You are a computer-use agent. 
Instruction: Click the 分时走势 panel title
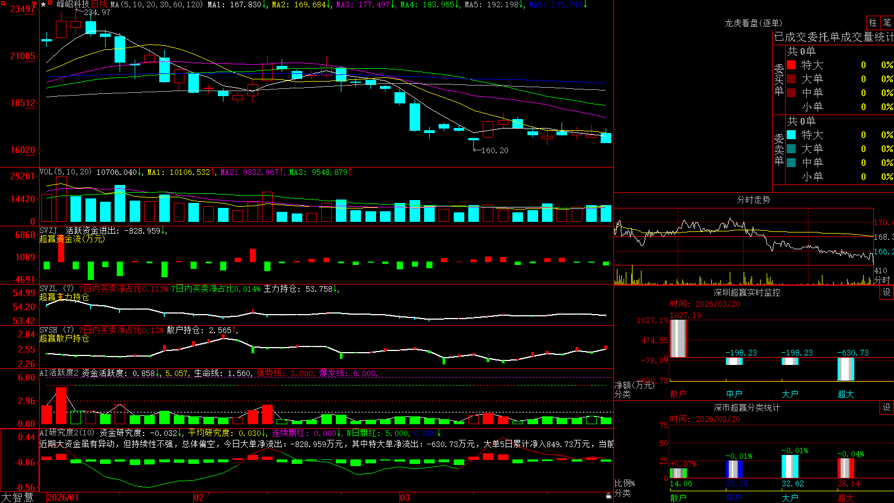(x=753, y=200)
